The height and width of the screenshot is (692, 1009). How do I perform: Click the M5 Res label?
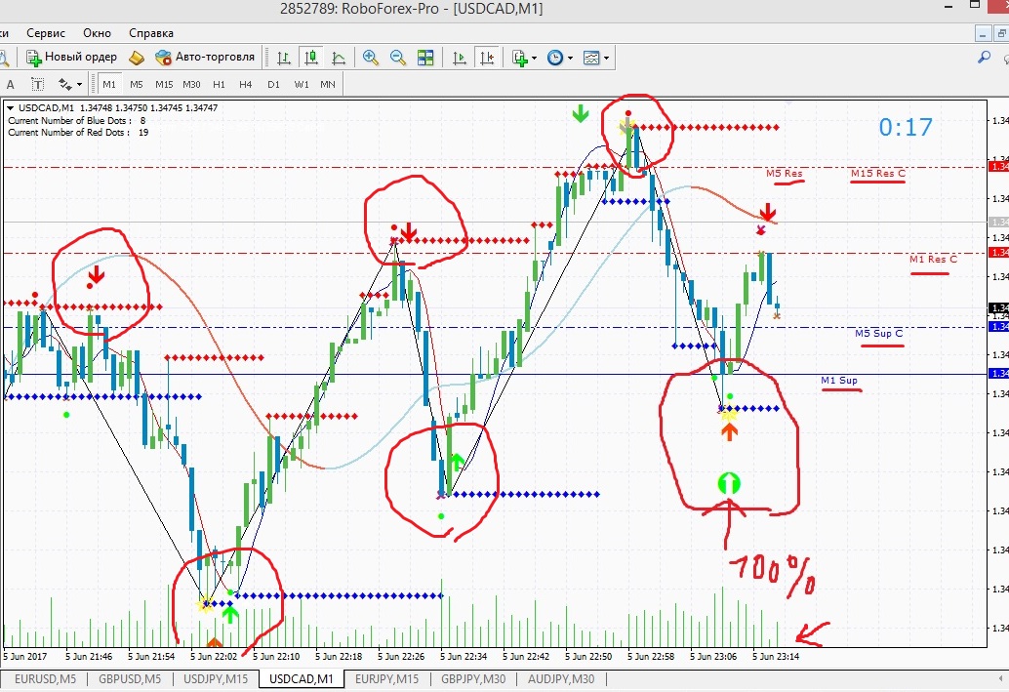point(784,173)
